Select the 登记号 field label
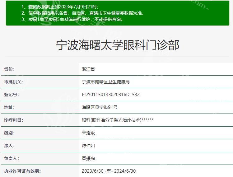The height and width of the screenshot is (177, 233). (11, 95)
